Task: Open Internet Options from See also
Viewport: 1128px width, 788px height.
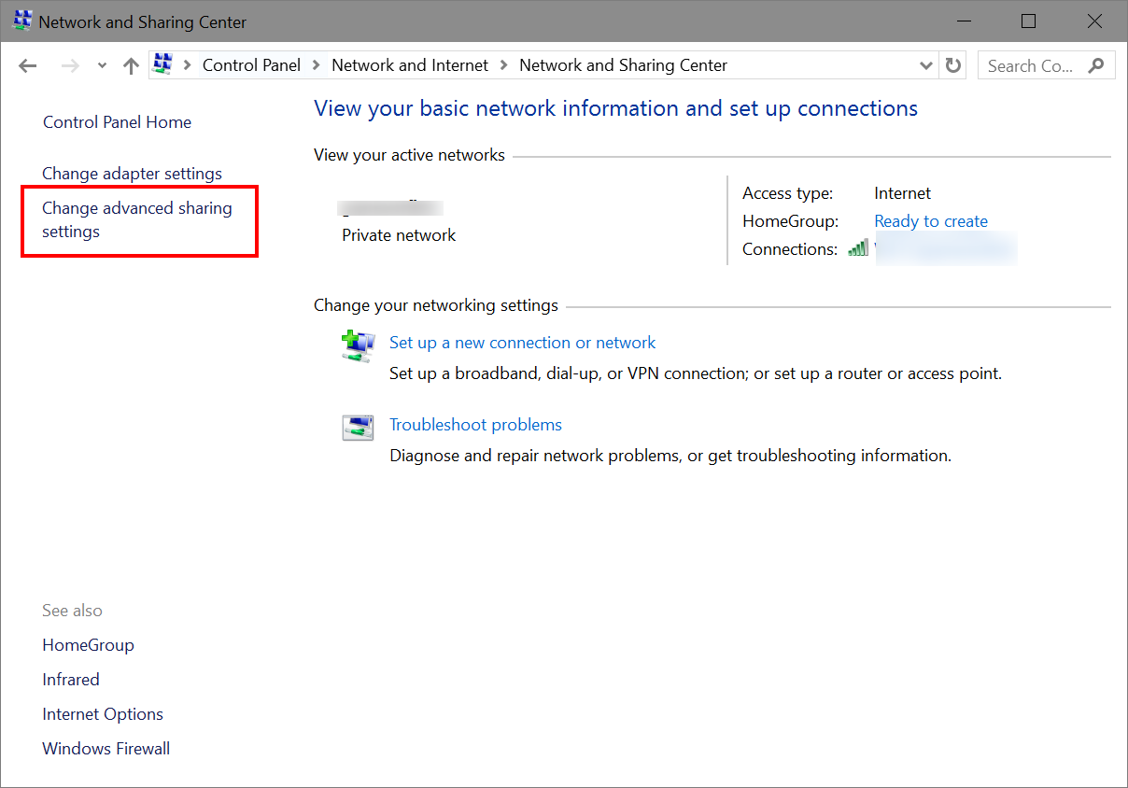Action: pos(103,713)
